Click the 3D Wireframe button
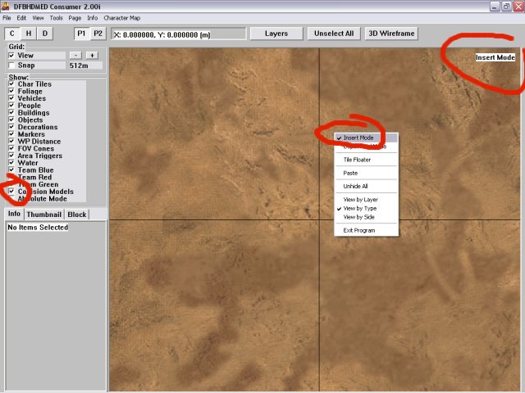 (x=390, y=34)
